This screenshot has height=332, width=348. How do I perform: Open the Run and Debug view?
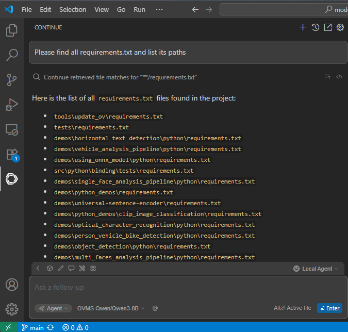pyautogui.click(x=11, y=104)
